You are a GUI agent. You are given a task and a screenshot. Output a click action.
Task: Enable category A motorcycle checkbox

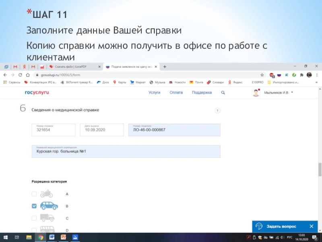click(x=34, y=194)
